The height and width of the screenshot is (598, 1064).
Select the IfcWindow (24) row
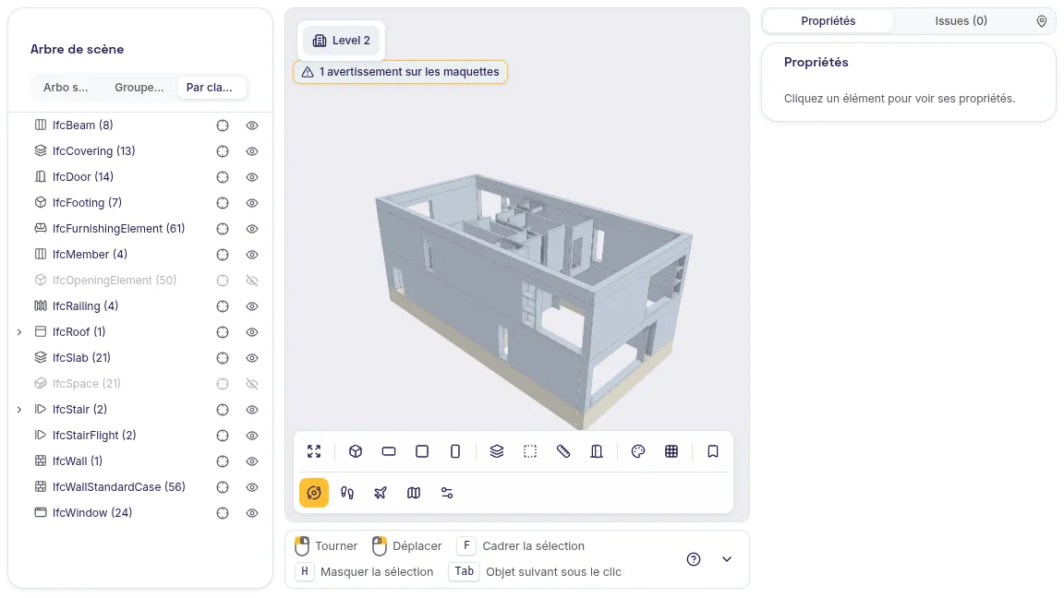[140, 513]
